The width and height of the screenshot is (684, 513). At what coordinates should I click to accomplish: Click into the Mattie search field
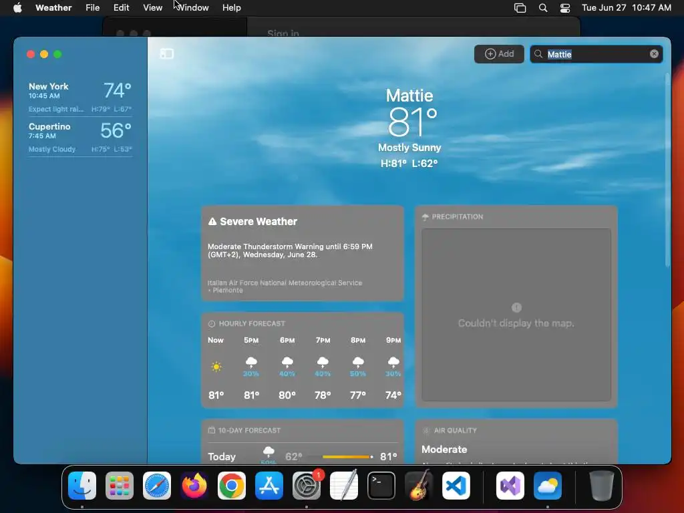coord(596,54)
